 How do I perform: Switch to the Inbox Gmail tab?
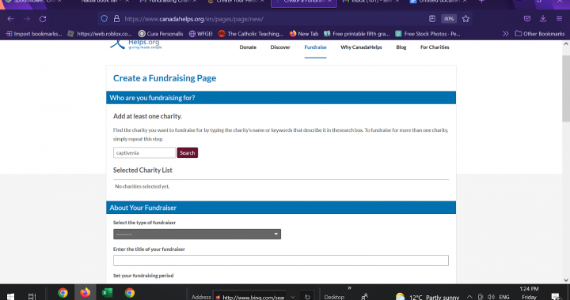(x=370, y=2)
